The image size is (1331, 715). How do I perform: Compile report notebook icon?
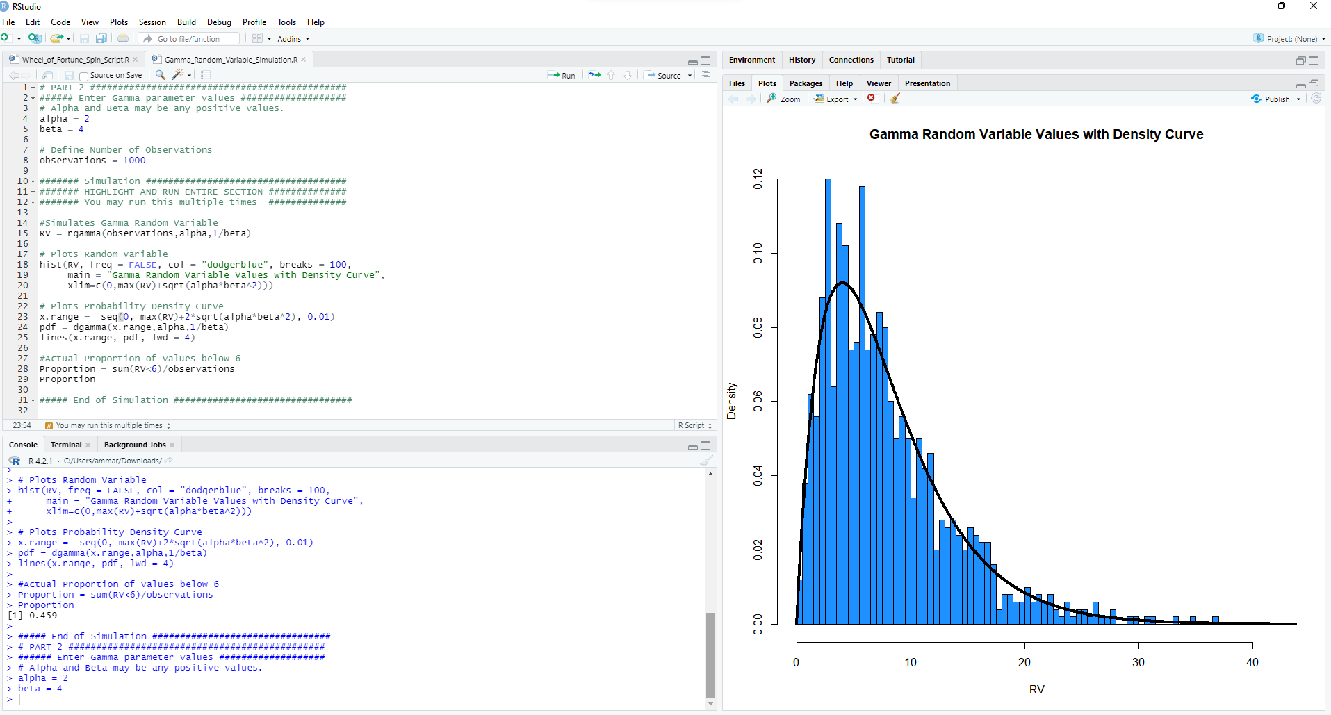coord(206,75)
